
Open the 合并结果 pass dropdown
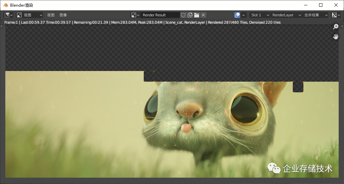315,15
